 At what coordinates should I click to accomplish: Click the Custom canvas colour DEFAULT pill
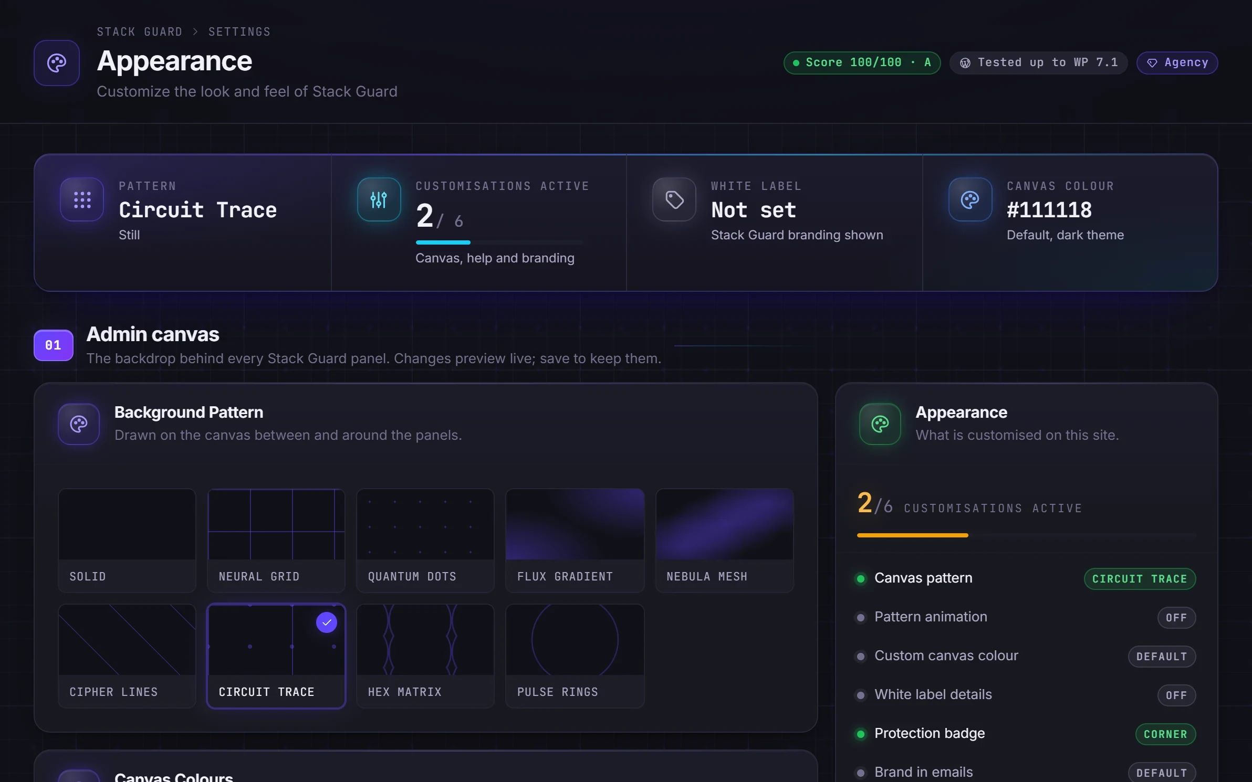click(x=1162, y=657)
